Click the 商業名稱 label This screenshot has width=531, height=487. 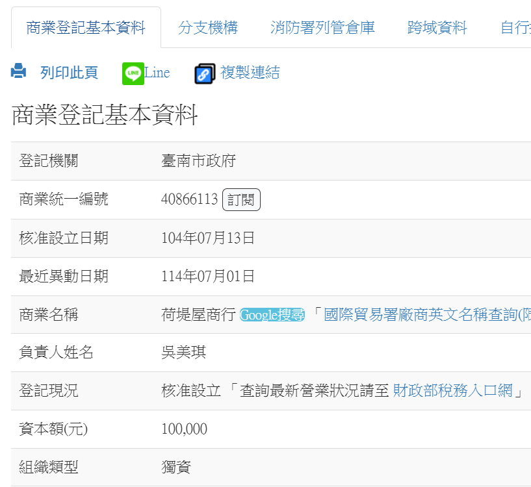tap(49, 315)
